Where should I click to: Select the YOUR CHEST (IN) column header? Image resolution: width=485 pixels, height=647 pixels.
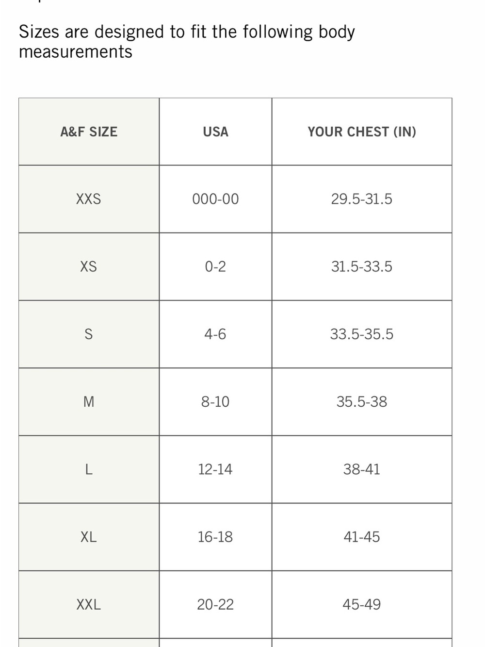click(x=362, y=132)
